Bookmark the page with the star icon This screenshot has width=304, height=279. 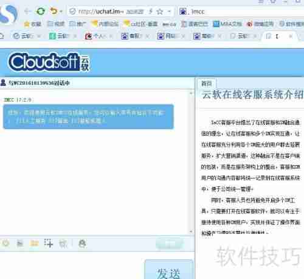click(x=160, y=12)
